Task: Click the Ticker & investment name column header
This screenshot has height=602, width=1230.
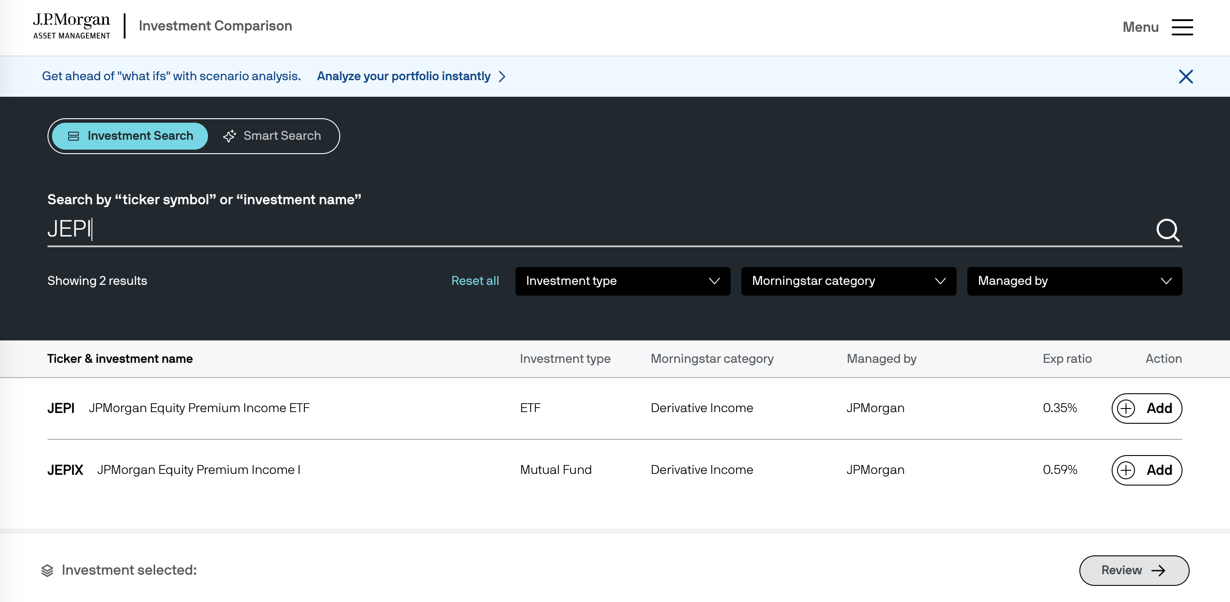Action: (x=120, y=359)
